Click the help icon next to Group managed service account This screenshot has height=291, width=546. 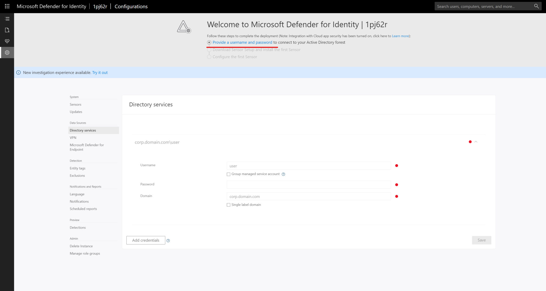(x=283, y=174)
